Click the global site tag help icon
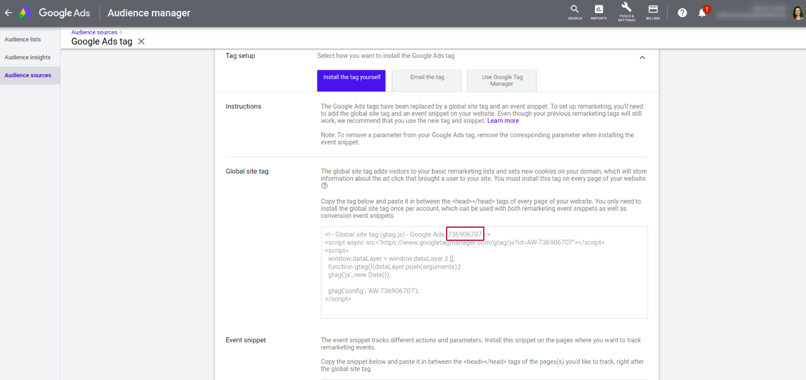This screenshot has height=380, width=806. coord(324,186)
